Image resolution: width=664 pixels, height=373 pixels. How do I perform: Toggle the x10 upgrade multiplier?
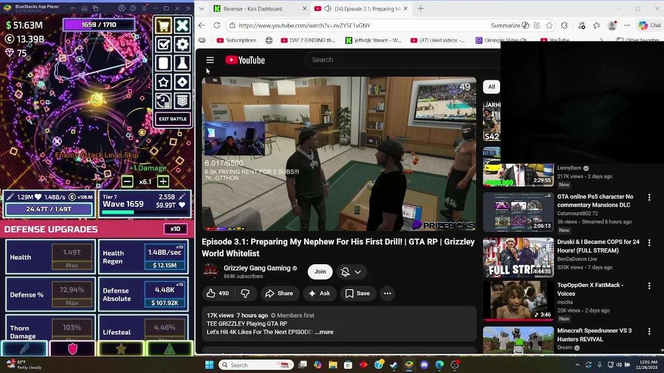coord(175,229)
